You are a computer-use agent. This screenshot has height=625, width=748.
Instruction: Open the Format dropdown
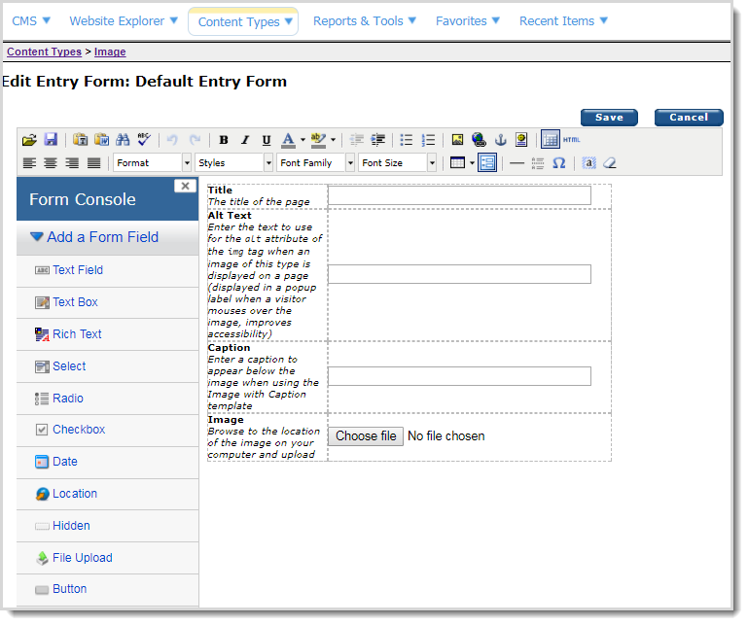(x=153, y=163)
